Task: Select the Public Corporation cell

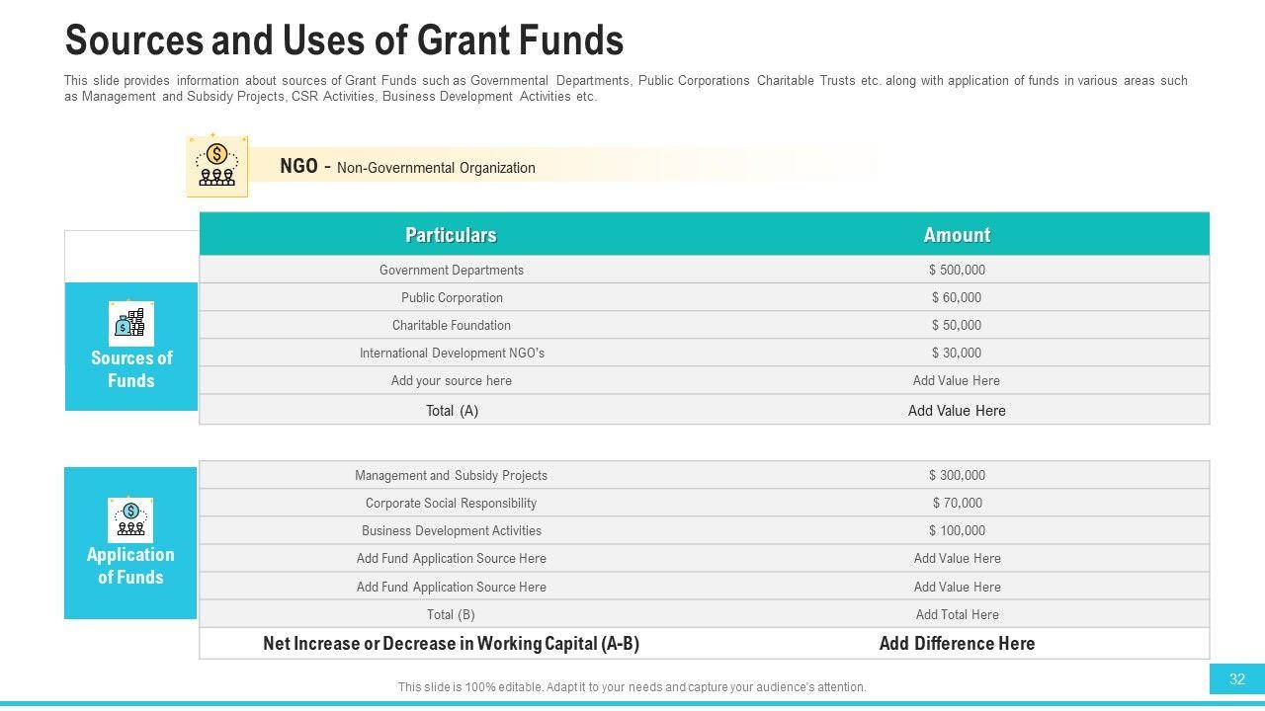Action: [452, 297]
